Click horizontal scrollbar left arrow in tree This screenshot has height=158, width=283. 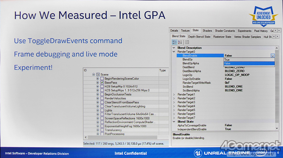point(86,137)
